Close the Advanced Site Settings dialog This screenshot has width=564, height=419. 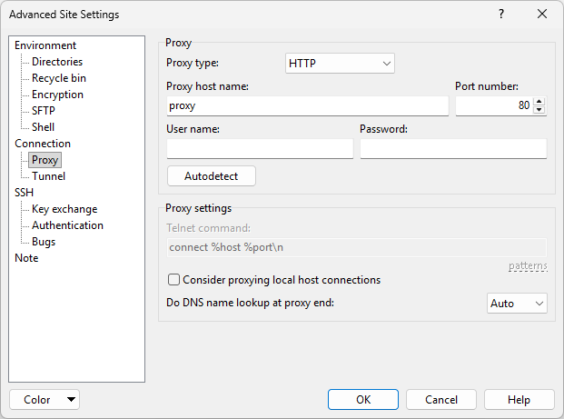(x=542, y=15)
